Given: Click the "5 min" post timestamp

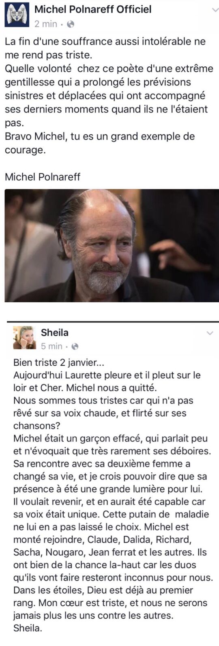Looking at the screenshot, I should point(52,346).
